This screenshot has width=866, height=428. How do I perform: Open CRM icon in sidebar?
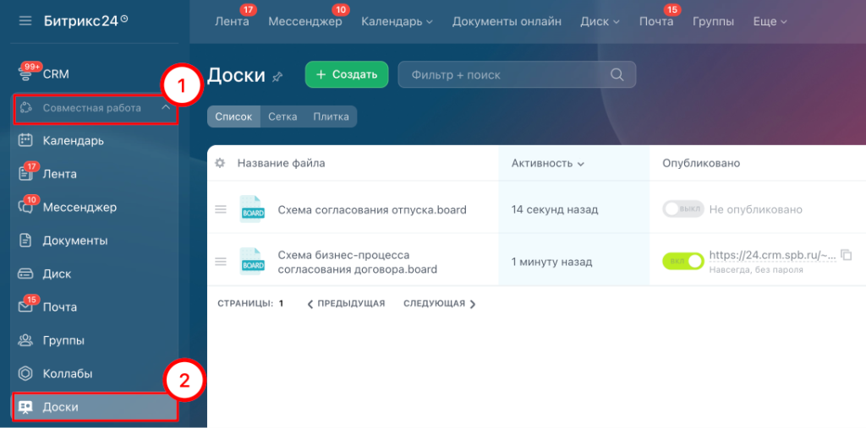point(26,74)
